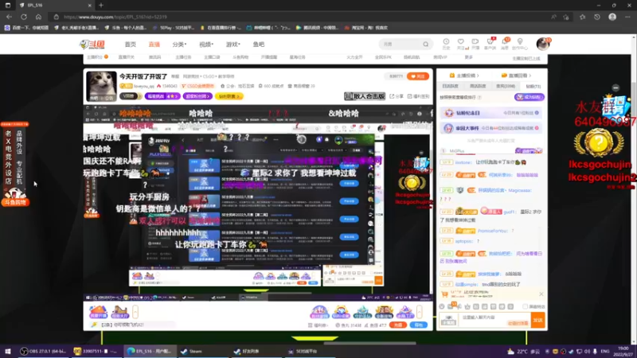The height and width of the screenshot is (358, 637).
Task: Open a new browser tab
Action: (101, 6)
